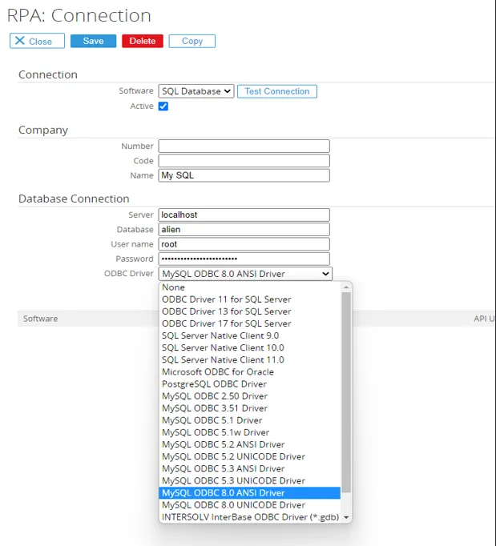Copy the connection
This screenshot has width=496, height=546.
[x=192, y=41]
